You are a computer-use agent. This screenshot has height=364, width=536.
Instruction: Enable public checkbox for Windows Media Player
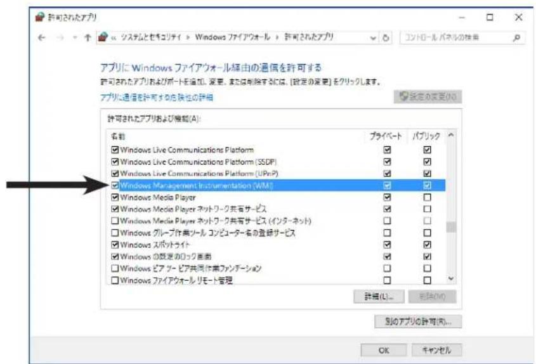point(427,197)
